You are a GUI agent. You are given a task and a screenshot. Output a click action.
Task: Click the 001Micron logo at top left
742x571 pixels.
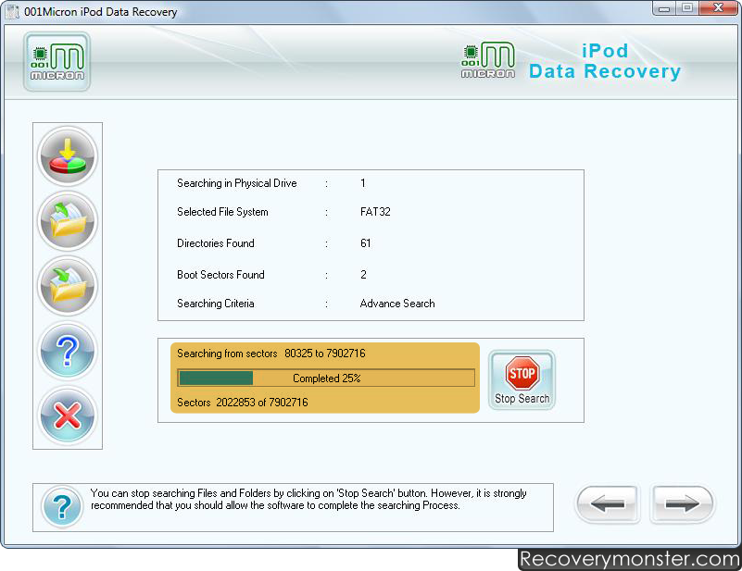click(x=57, y=61)
